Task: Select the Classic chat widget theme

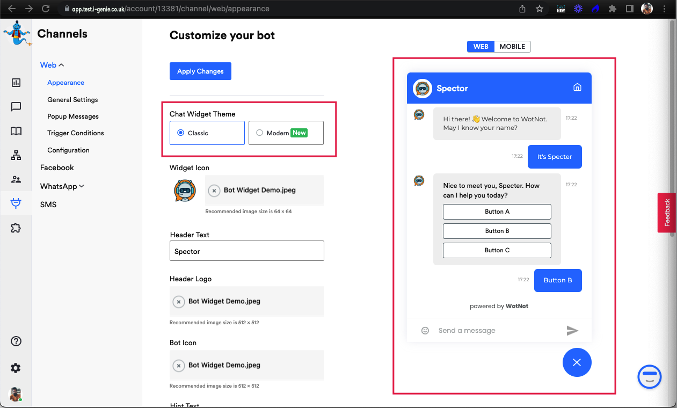Action: pos(180,133)
